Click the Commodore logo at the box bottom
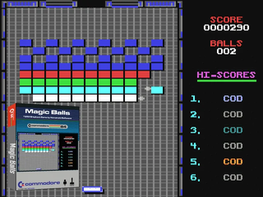Screen dimensions: 263x197 pyautogui.click(x=39, y=183)
